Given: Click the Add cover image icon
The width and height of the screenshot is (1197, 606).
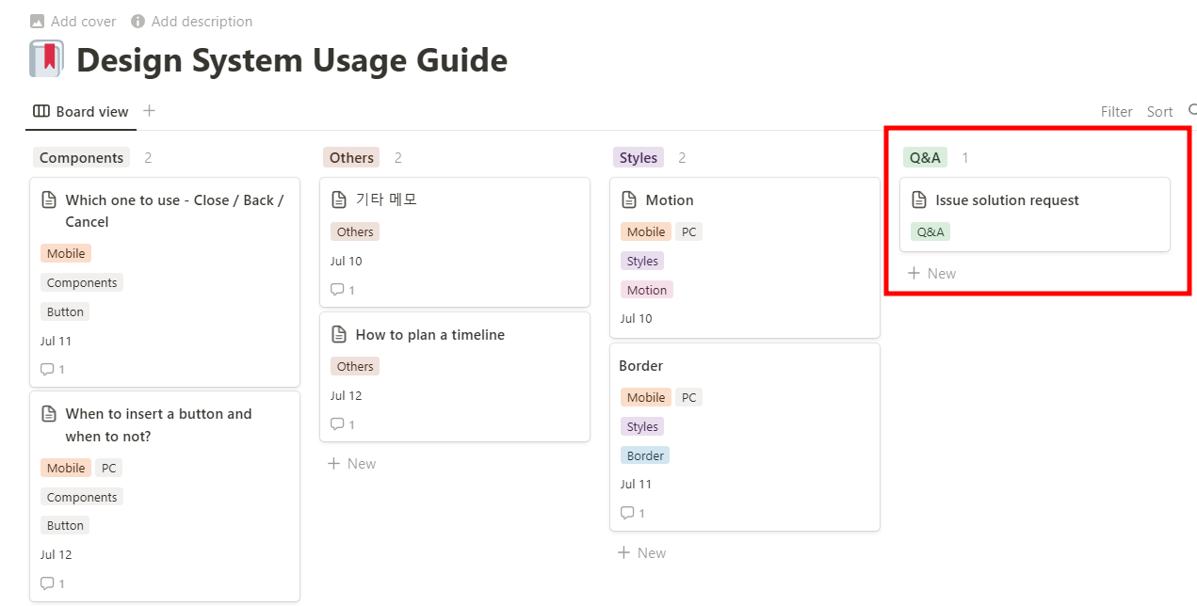Looking at the screenshot, I should point(38,21).
